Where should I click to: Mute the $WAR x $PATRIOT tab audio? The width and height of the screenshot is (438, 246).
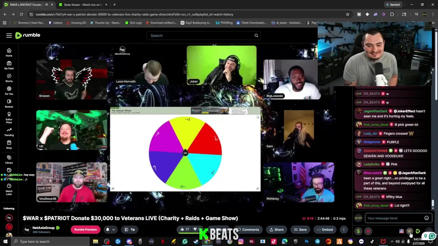click(47, 5)
